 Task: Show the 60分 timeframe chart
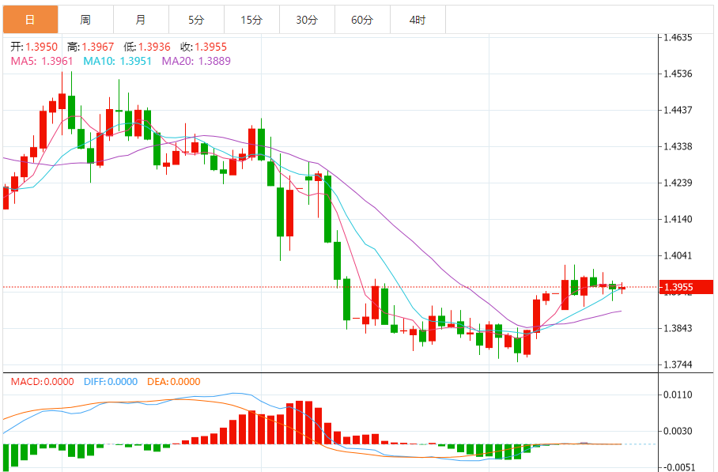coord(363,20)
